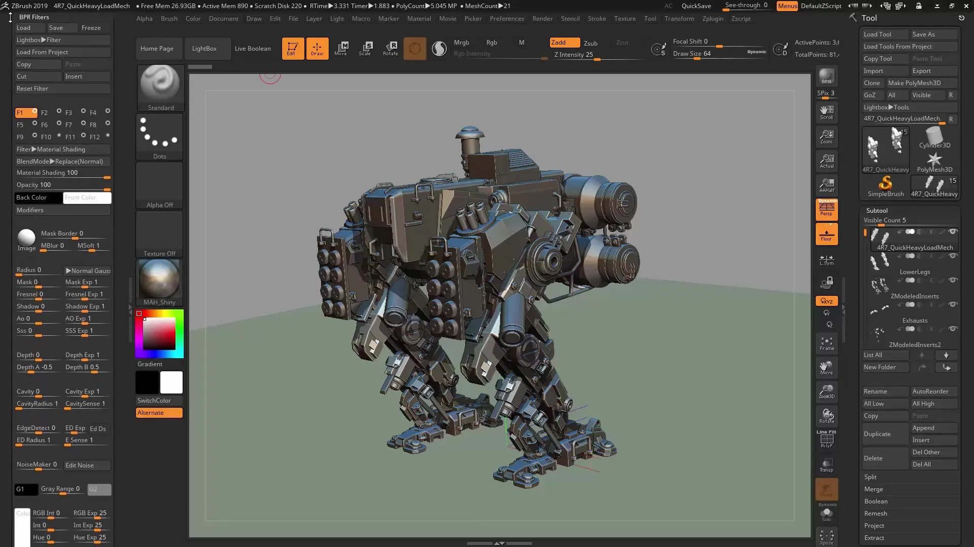
Task: Toggle Zadd sculpt mode
Action: click(565, 43)
